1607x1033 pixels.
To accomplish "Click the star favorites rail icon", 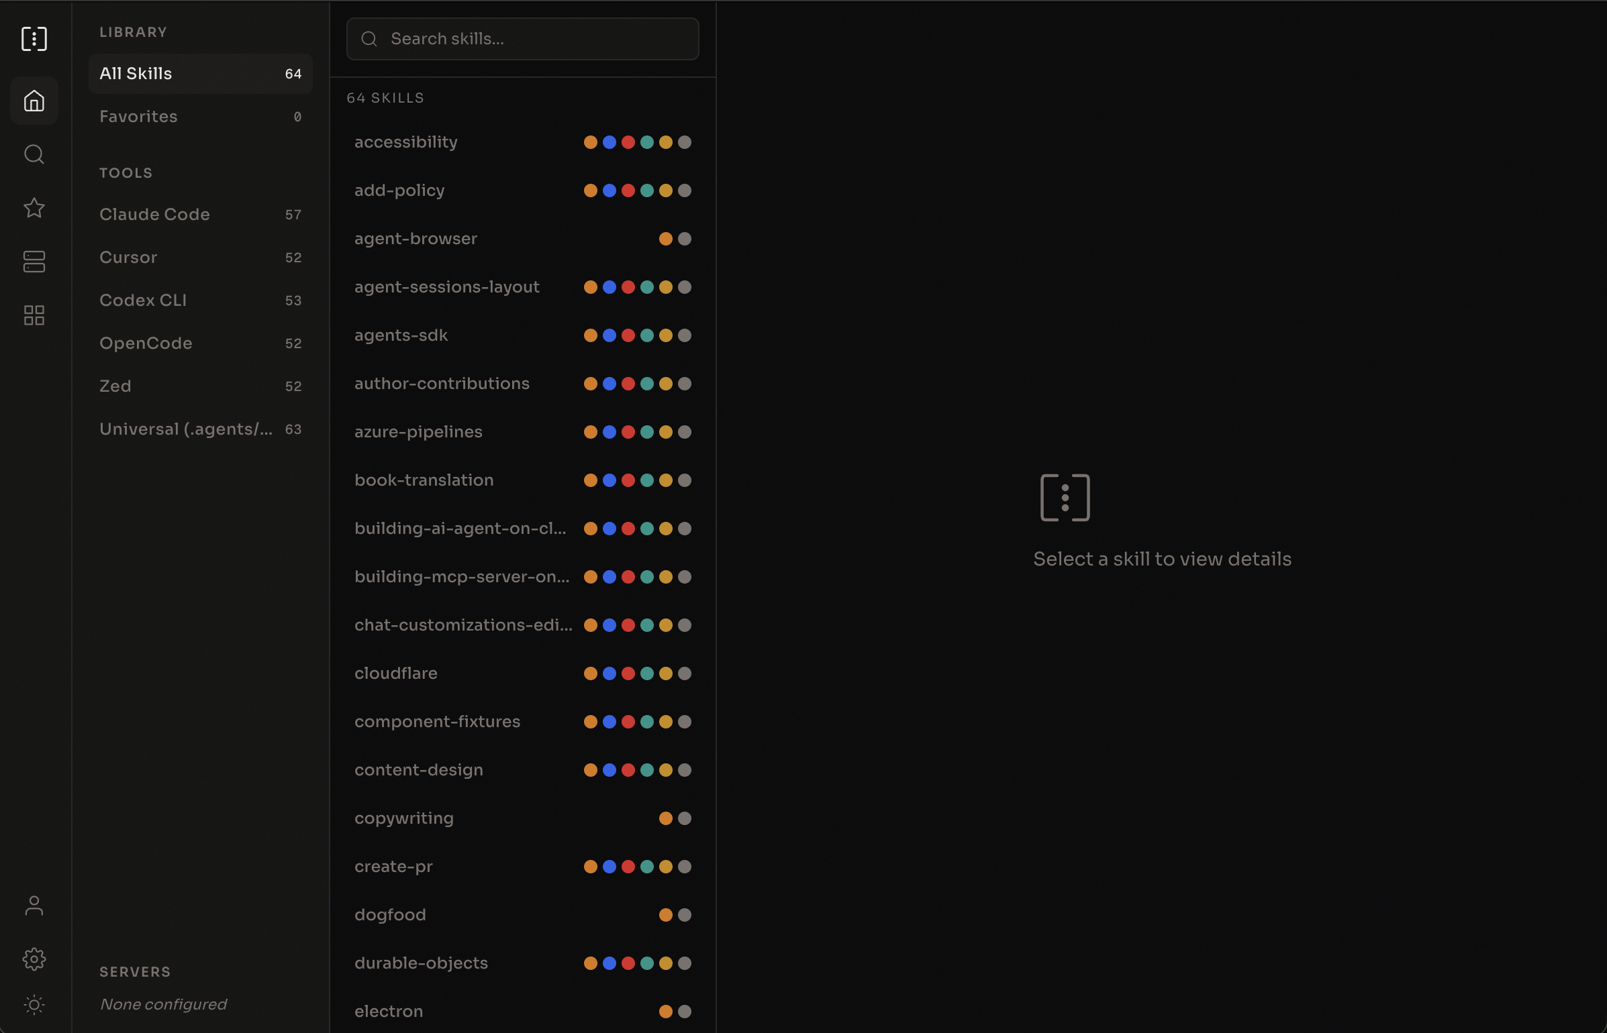I will [x=34, y=208].
